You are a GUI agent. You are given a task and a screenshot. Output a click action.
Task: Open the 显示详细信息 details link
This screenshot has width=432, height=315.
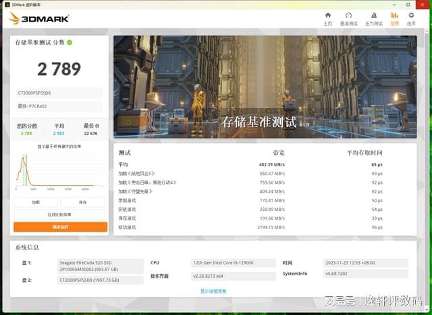(x=213, y=291)
